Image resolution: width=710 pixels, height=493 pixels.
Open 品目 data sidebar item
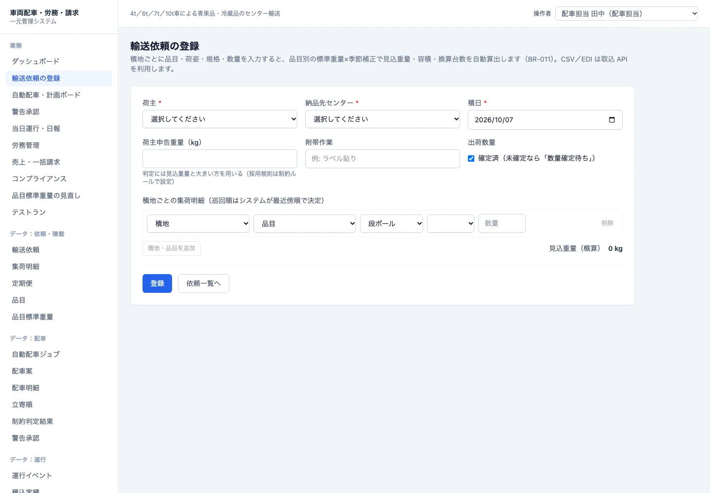click(x=59, y=300)
